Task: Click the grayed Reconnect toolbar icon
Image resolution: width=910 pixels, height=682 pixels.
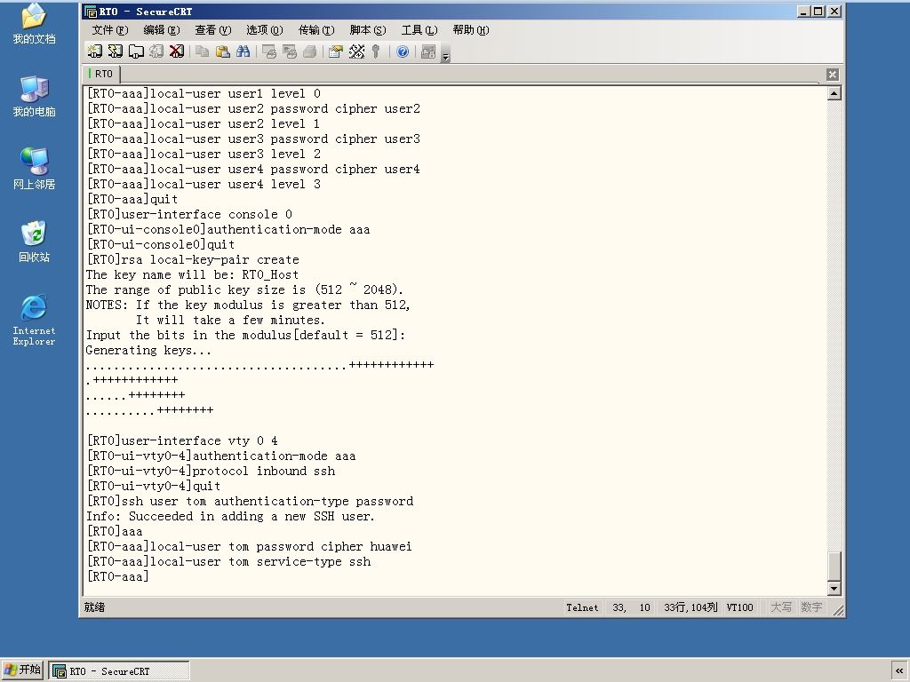Action: coord(156,52)
